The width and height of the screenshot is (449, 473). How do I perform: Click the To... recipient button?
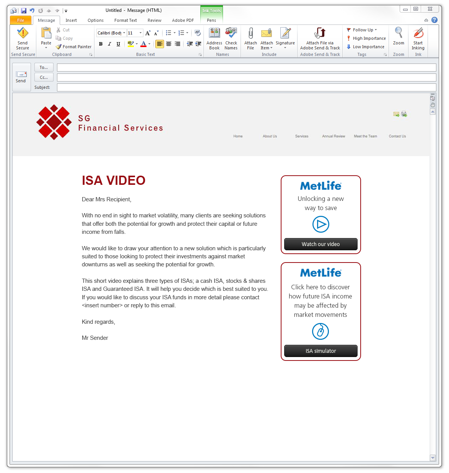click(x=44, y=67)
